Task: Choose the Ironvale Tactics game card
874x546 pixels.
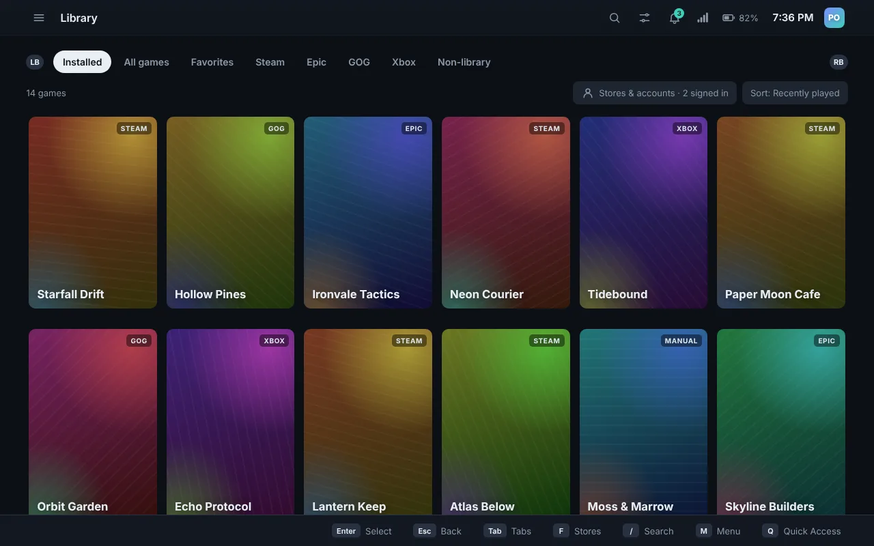Action: [x=368, y=212]
